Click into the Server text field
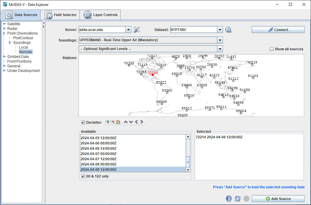Viewport: 311px width, 205px height. click(x=102, y=30)
